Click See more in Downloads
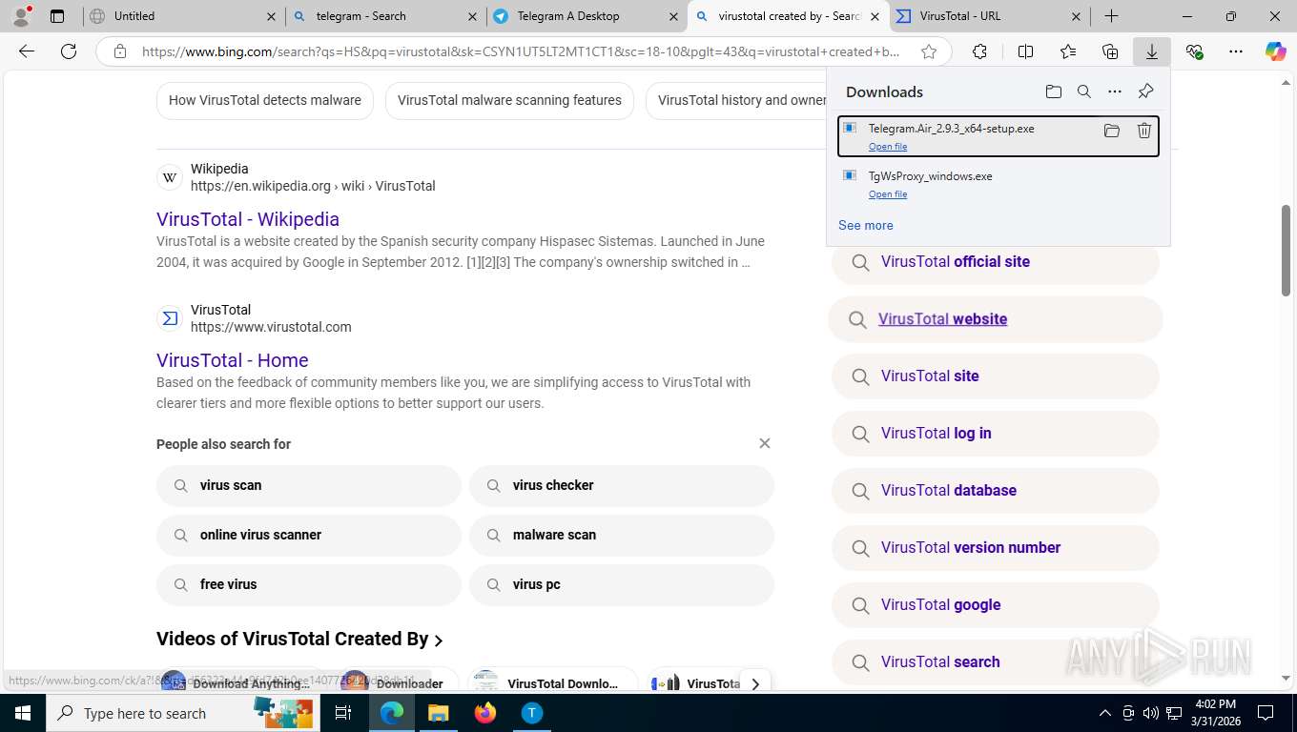The height and width of the screenshot is (732, 1297). tap(866, 226)
